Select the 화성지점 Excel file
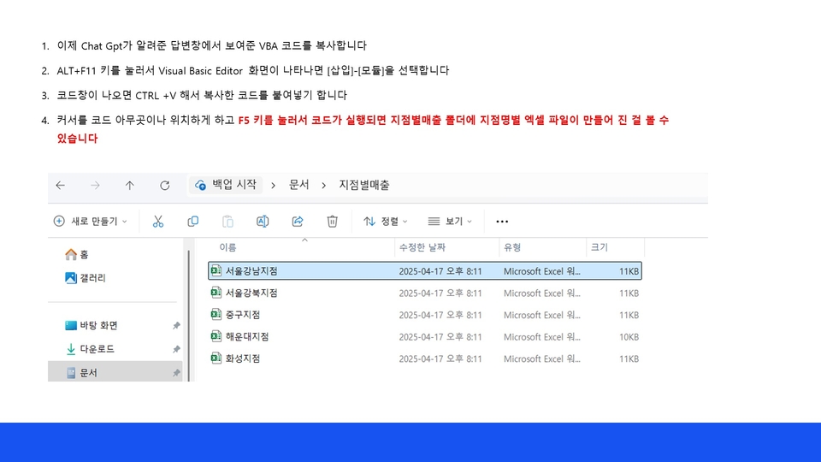This screenshot has height=462, width=821. (425, 358)
